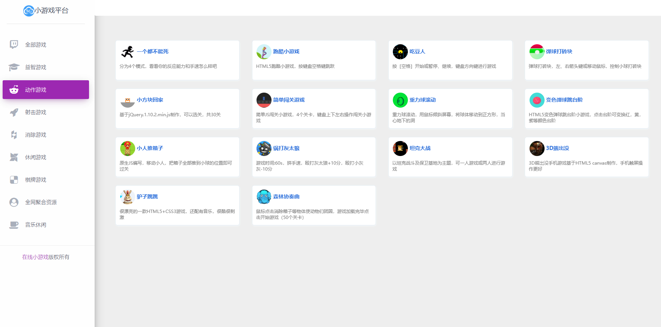Click the description starting 以坦克战斗及保卫基地为主题
661x327 pixels.
click(x=449, y=166)
